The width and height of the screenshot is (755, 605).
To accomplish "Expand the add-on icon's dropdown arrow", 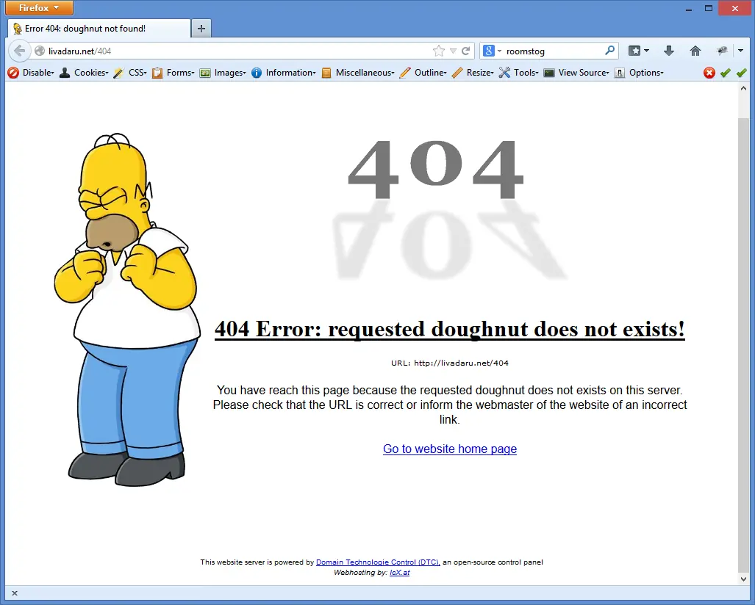I will click(740, 51).
